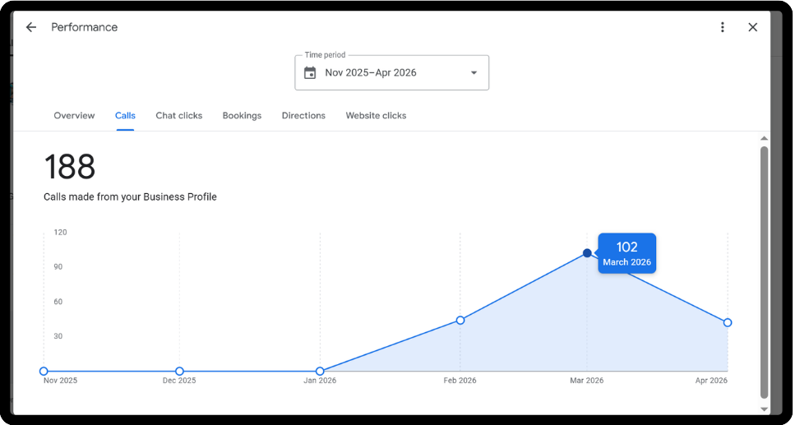This screenshot has height=425, width=795.
Task: Click the back arrow next to Performance
Action: tap(31, 27)
